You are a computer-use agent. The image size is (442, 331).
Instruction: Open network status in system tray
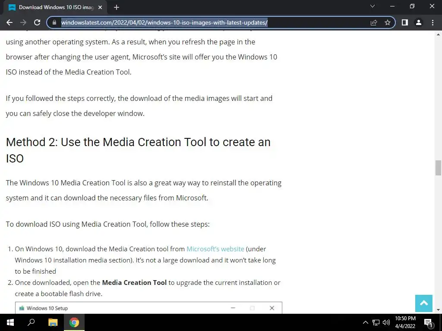(376, 322)
